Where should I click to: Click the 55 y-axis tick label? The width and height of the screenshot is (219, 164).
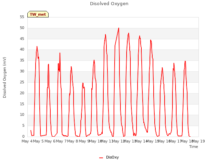coord(22,17)
